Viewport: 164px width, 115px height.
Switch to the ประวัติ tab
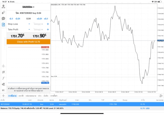click(x=21, y=96)
